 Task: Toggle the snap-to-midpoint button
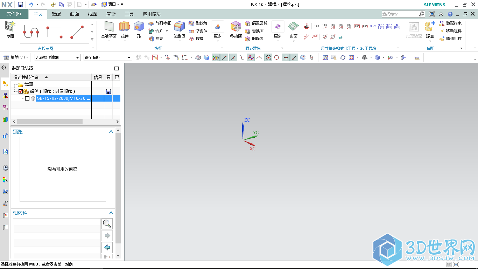[x=233, y=57]
